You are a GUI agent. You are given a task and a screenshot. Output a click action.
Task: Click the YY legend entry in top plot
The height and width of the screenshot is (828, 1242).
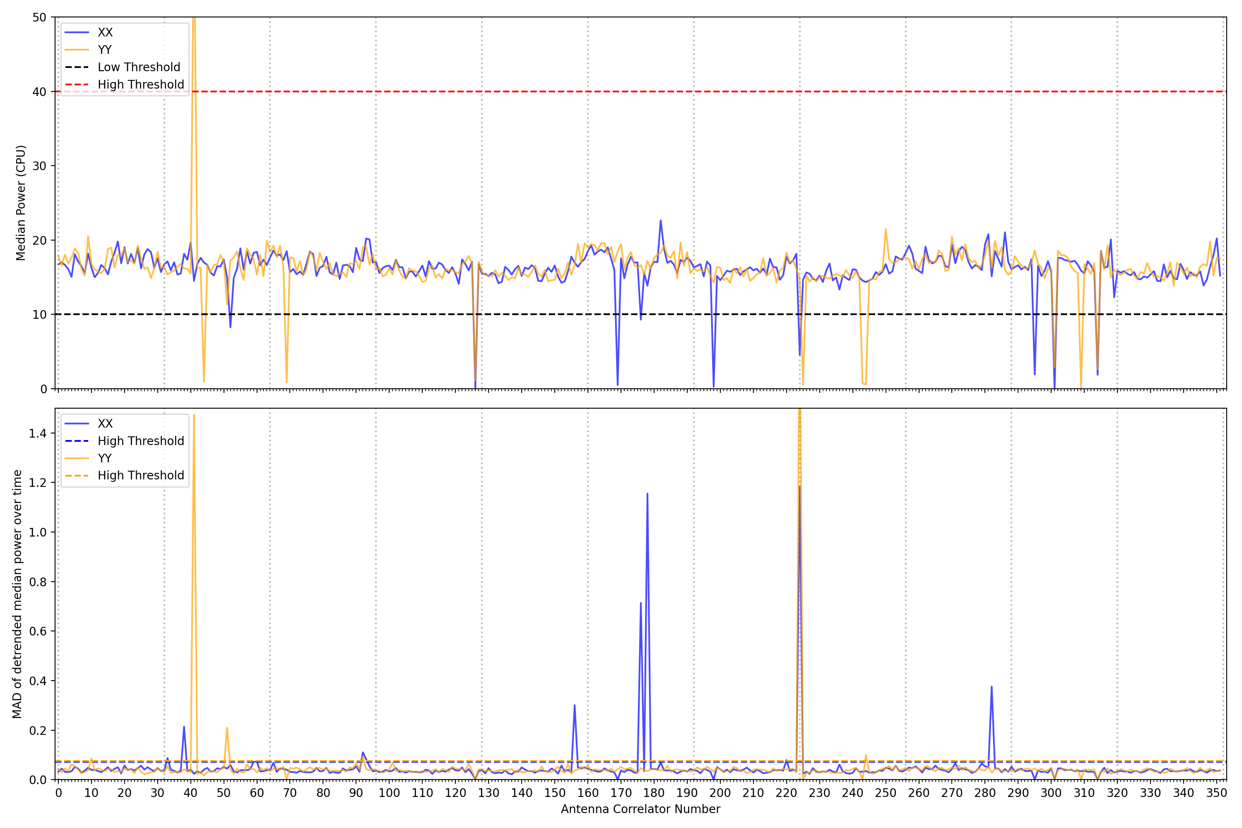105,50
